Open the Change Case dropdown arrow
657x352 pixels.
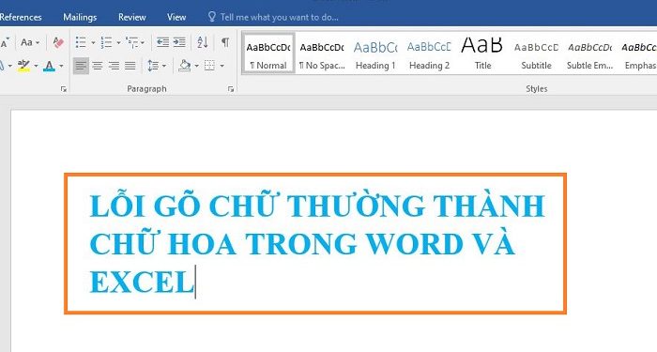pos(38,43)
